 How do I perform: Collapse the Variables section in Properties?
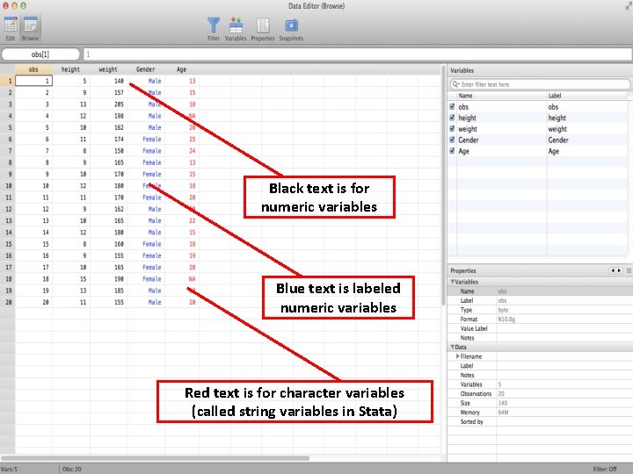(x=453, y=282)
